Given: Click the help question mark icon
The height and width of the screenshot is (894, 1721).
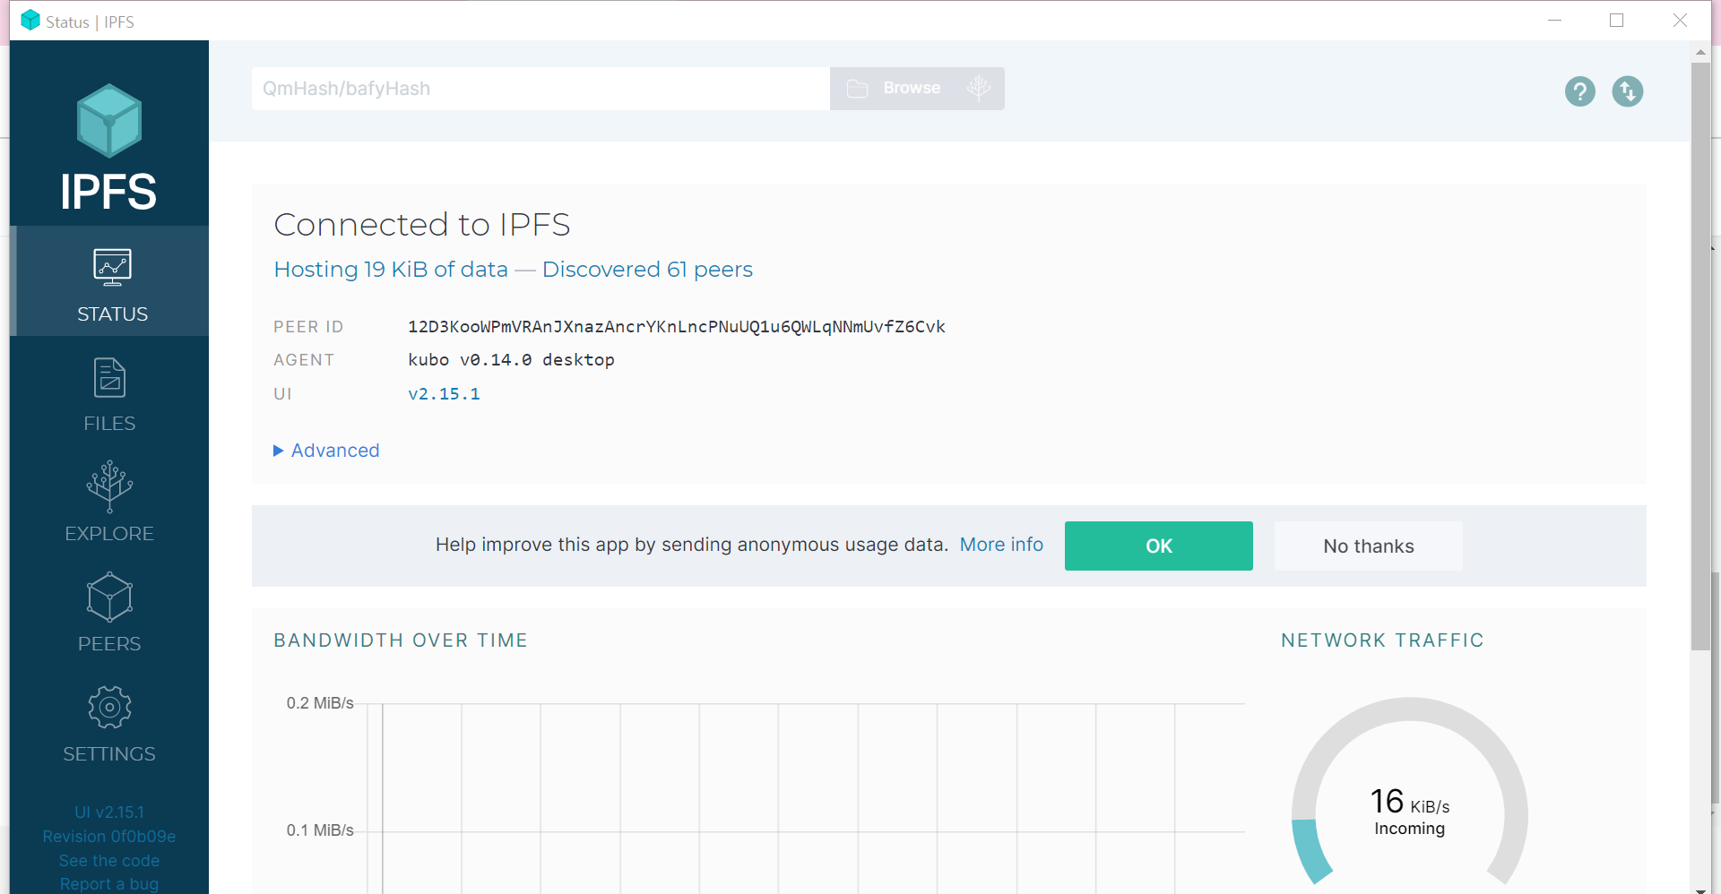Looking at the screenshot, I should pyautogui.click(x=1580, y=91).
